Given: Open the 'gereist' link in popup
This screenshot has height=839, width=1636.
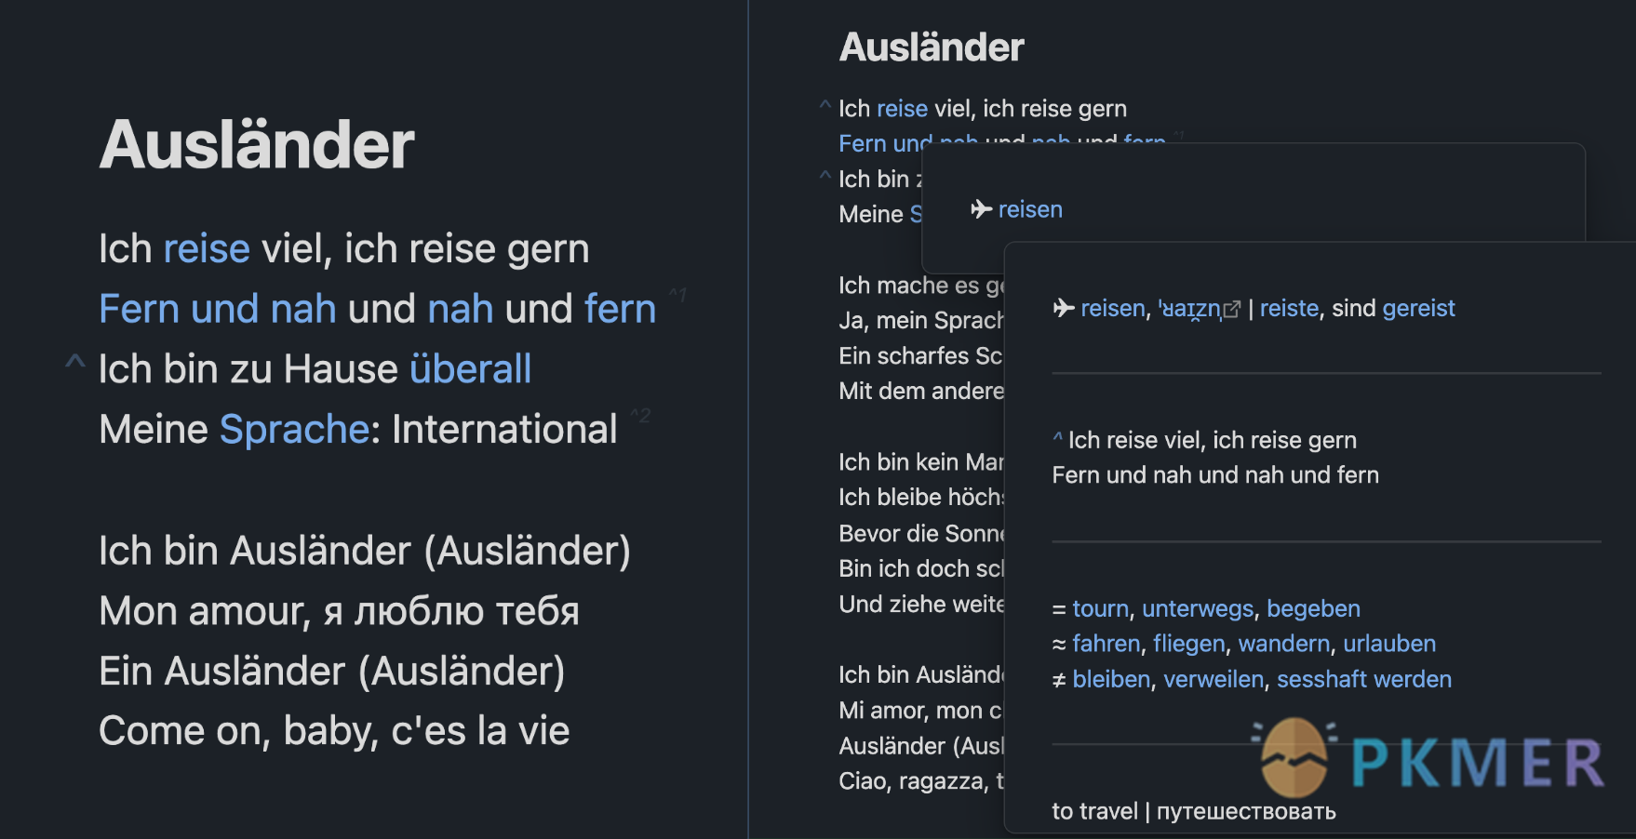Looking at the screenshot, I should click(1418, 308).
